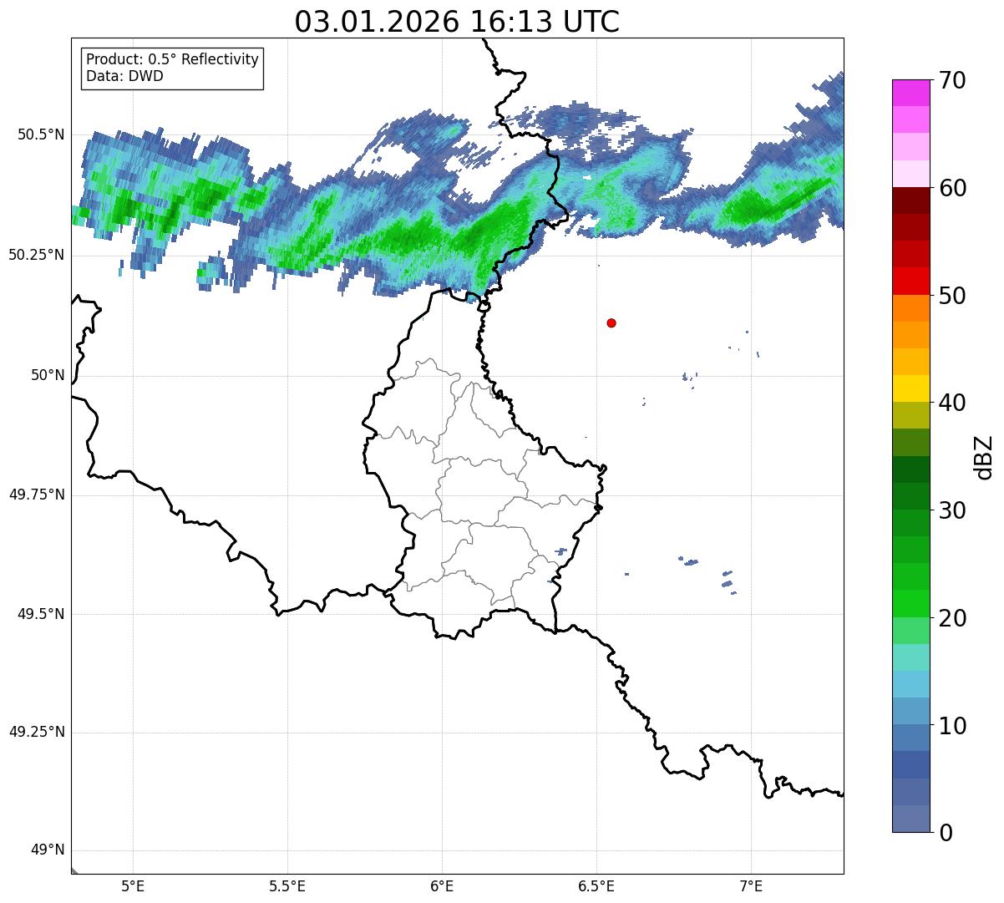Select the 5.5°E longitude label
The height and width of the screenshot is (903, 1004).
(x=287, y=886)
